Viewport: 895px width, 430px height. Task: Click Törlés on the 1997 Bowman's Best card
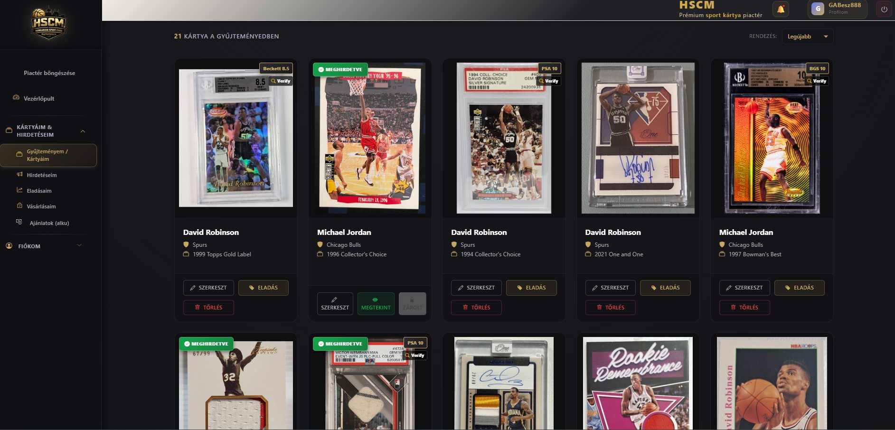pyautogui.click(x=744, y=308)
